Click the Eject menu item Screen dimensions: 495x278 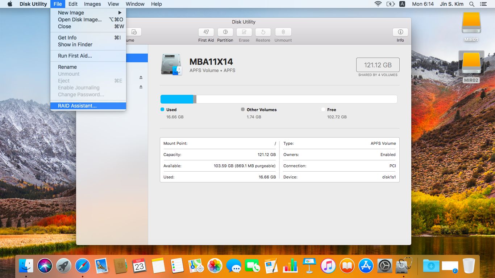click(x=88, y=81)
